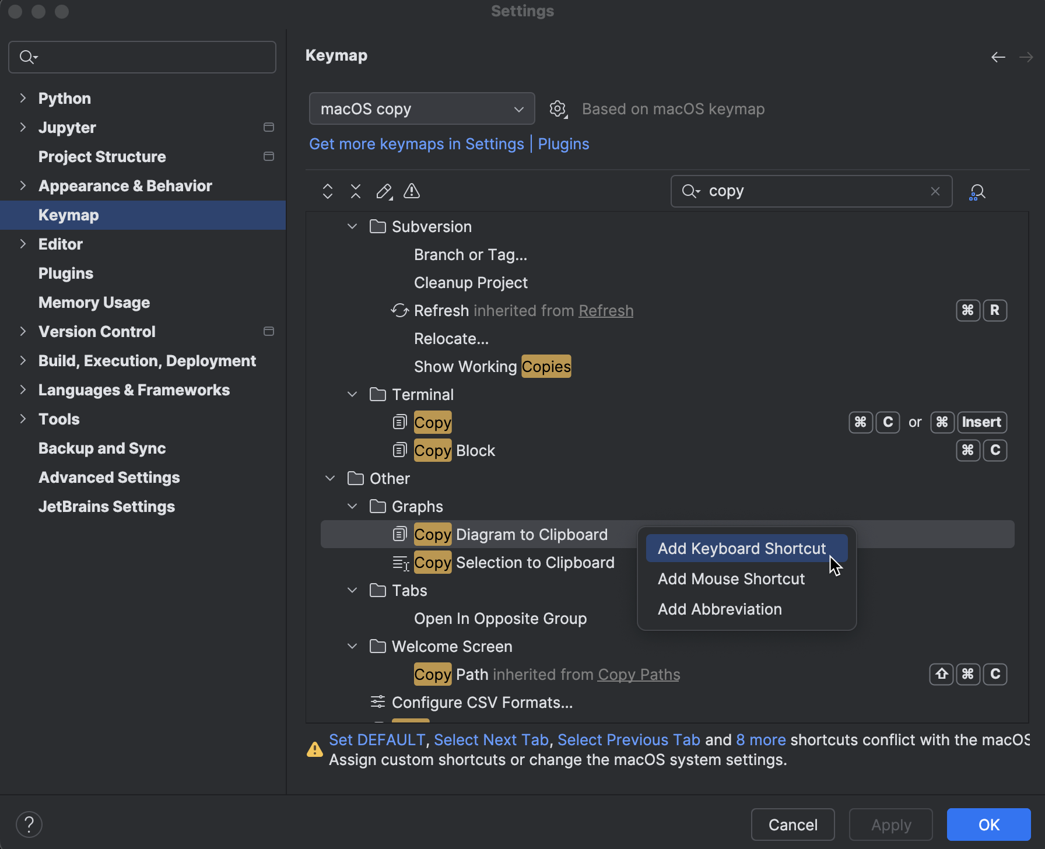Select Add Abbreviation in the context menu
Viewport: 1045px width, 849px height.
point(720,609)
